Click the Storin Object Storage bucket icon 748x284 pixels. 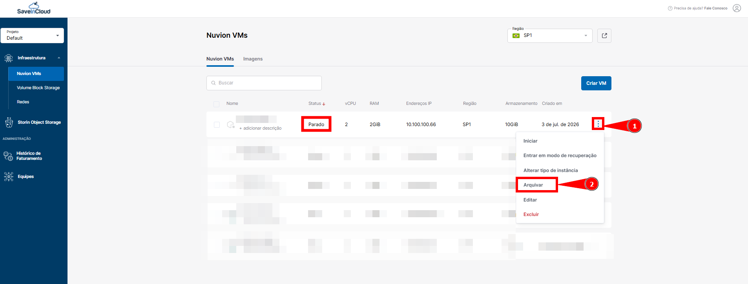click(x=9, y=123)
